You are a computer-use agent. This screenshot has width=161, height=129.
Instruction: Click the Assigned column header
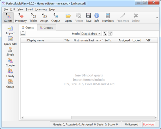[x=125, y=40]
